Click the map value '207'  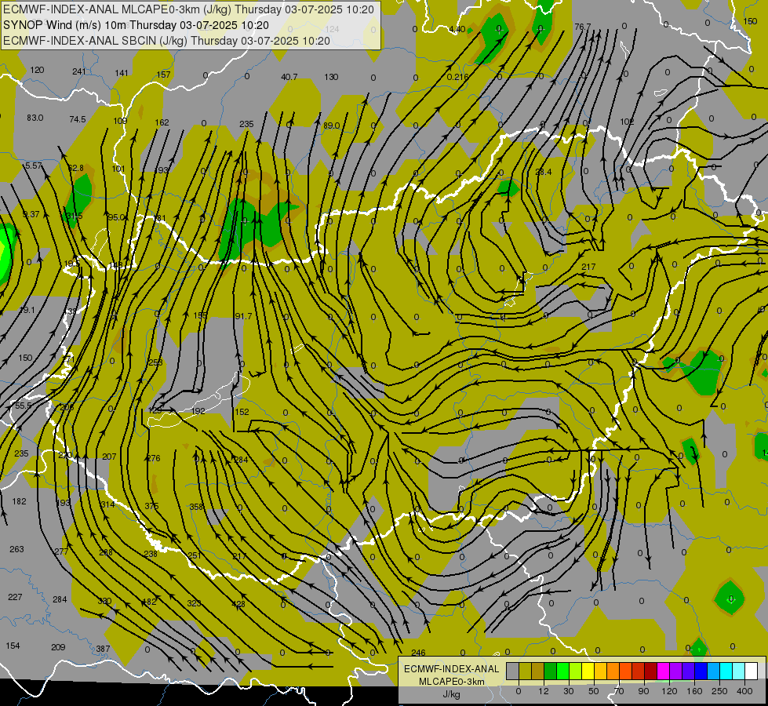[x=109, y=457]
